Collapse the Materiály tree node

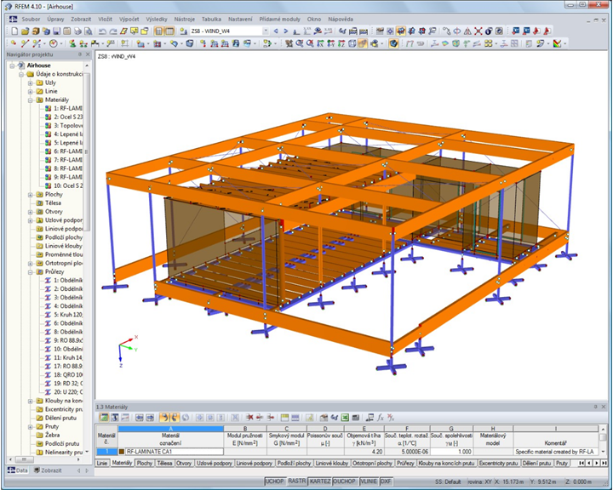[31, 100]
